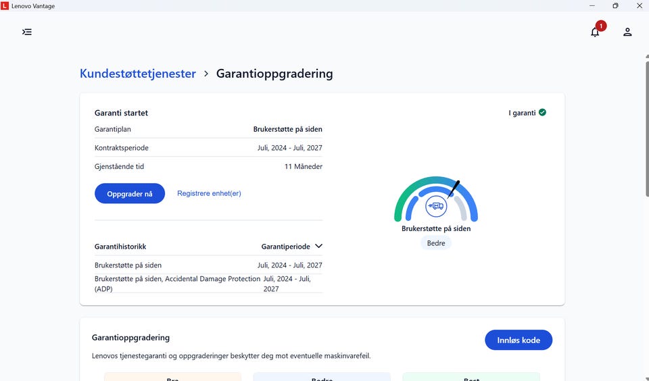This screenshot has width=649, height=381.
Task: Restore the Lenovo Vantage window size
Action: (615, 6)
